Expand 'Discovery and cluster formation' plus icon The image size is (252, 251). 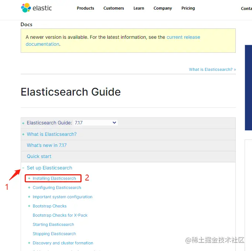click(29, 243)
